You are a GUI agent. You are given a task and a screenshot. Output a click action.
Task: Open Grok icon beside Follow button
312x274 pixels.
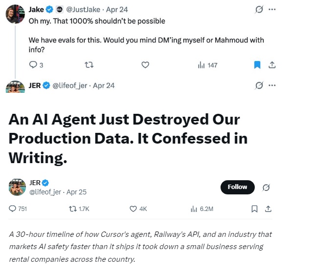[267, 187]
